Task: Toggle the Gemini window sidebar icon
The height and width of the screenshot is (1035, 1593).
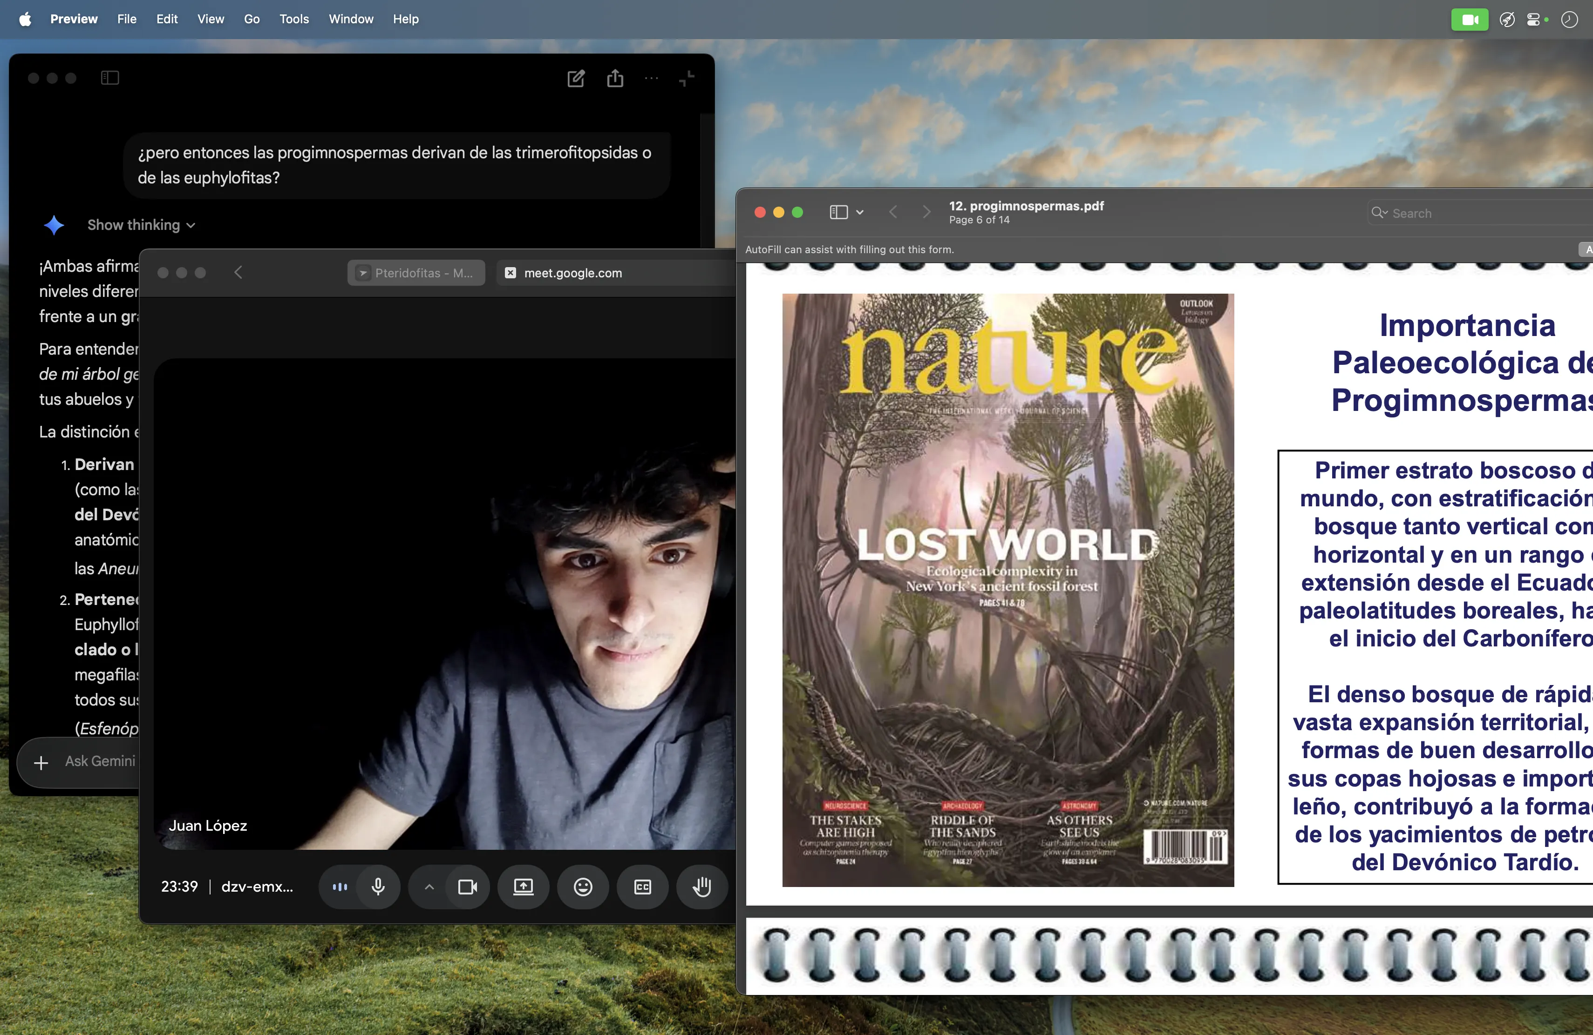Action: pyautogui.click(x=110, y=78)
